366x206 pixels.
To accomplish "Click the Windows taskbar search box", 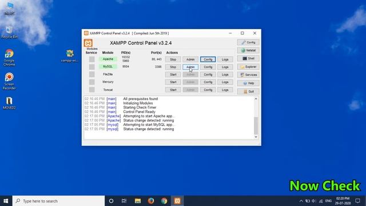I will coord(58,201).
